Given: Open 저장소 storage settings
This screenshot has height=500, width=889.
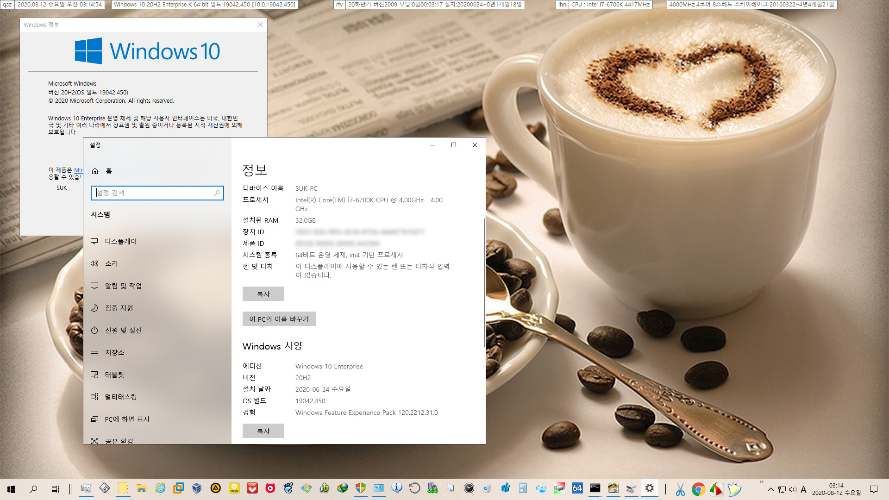Looking at the screenshot, I should 157,352.
